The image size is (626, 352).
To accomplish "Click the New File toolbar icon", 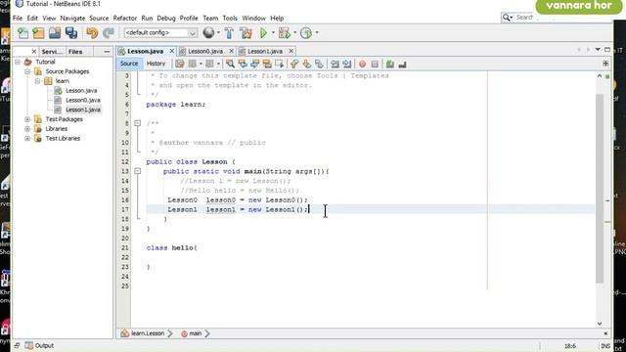I will [22, 32].
